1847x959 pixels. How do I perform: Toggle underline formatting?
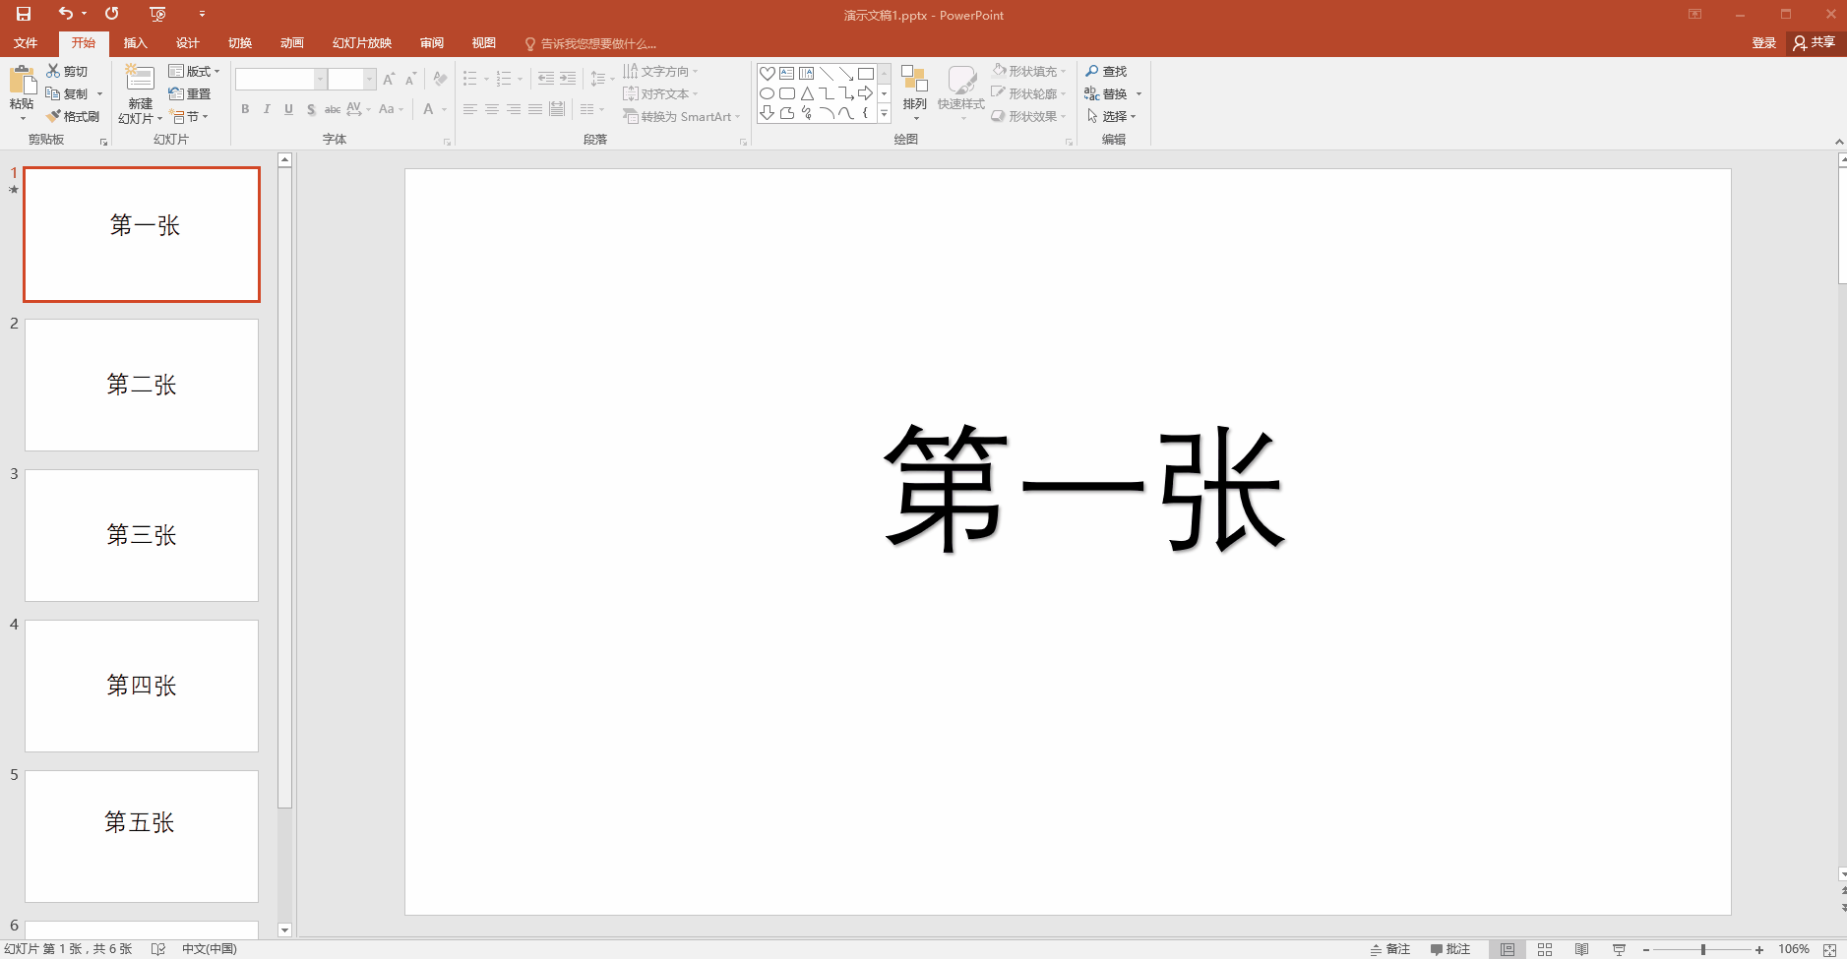pos(288,109)
